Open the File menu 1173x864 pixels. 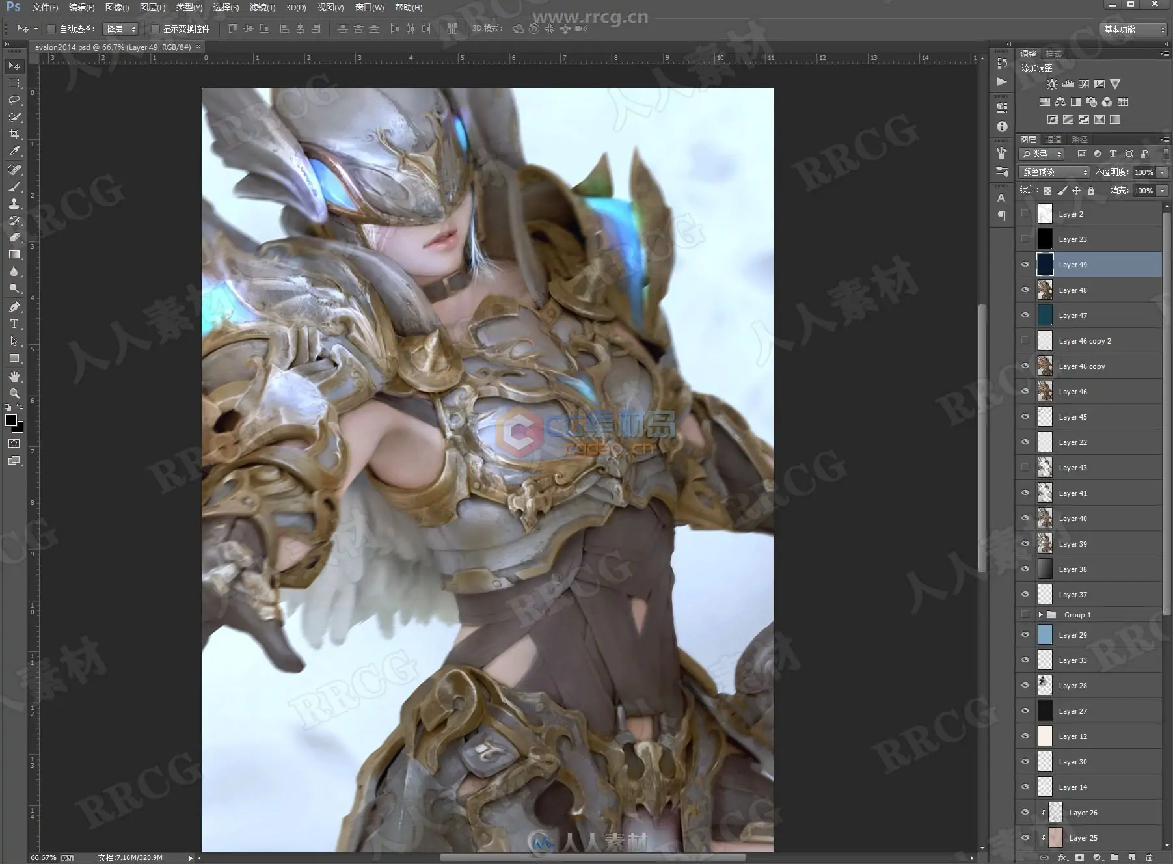[45, 8]
